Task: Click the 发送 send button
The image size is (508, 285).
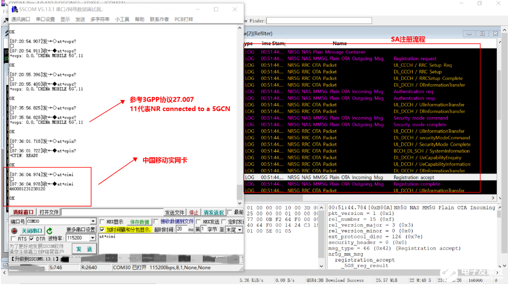Action: (x=84, y=249)
